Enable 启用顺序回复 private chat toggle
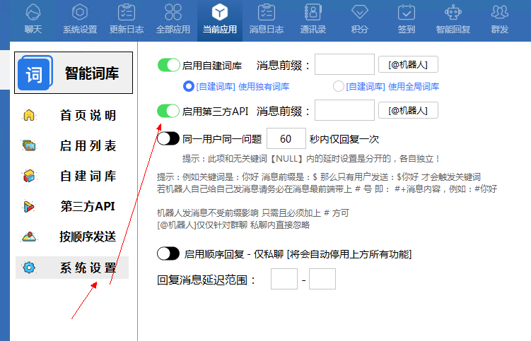Screen dimensions: 531x341 click(x=168, y=253)
